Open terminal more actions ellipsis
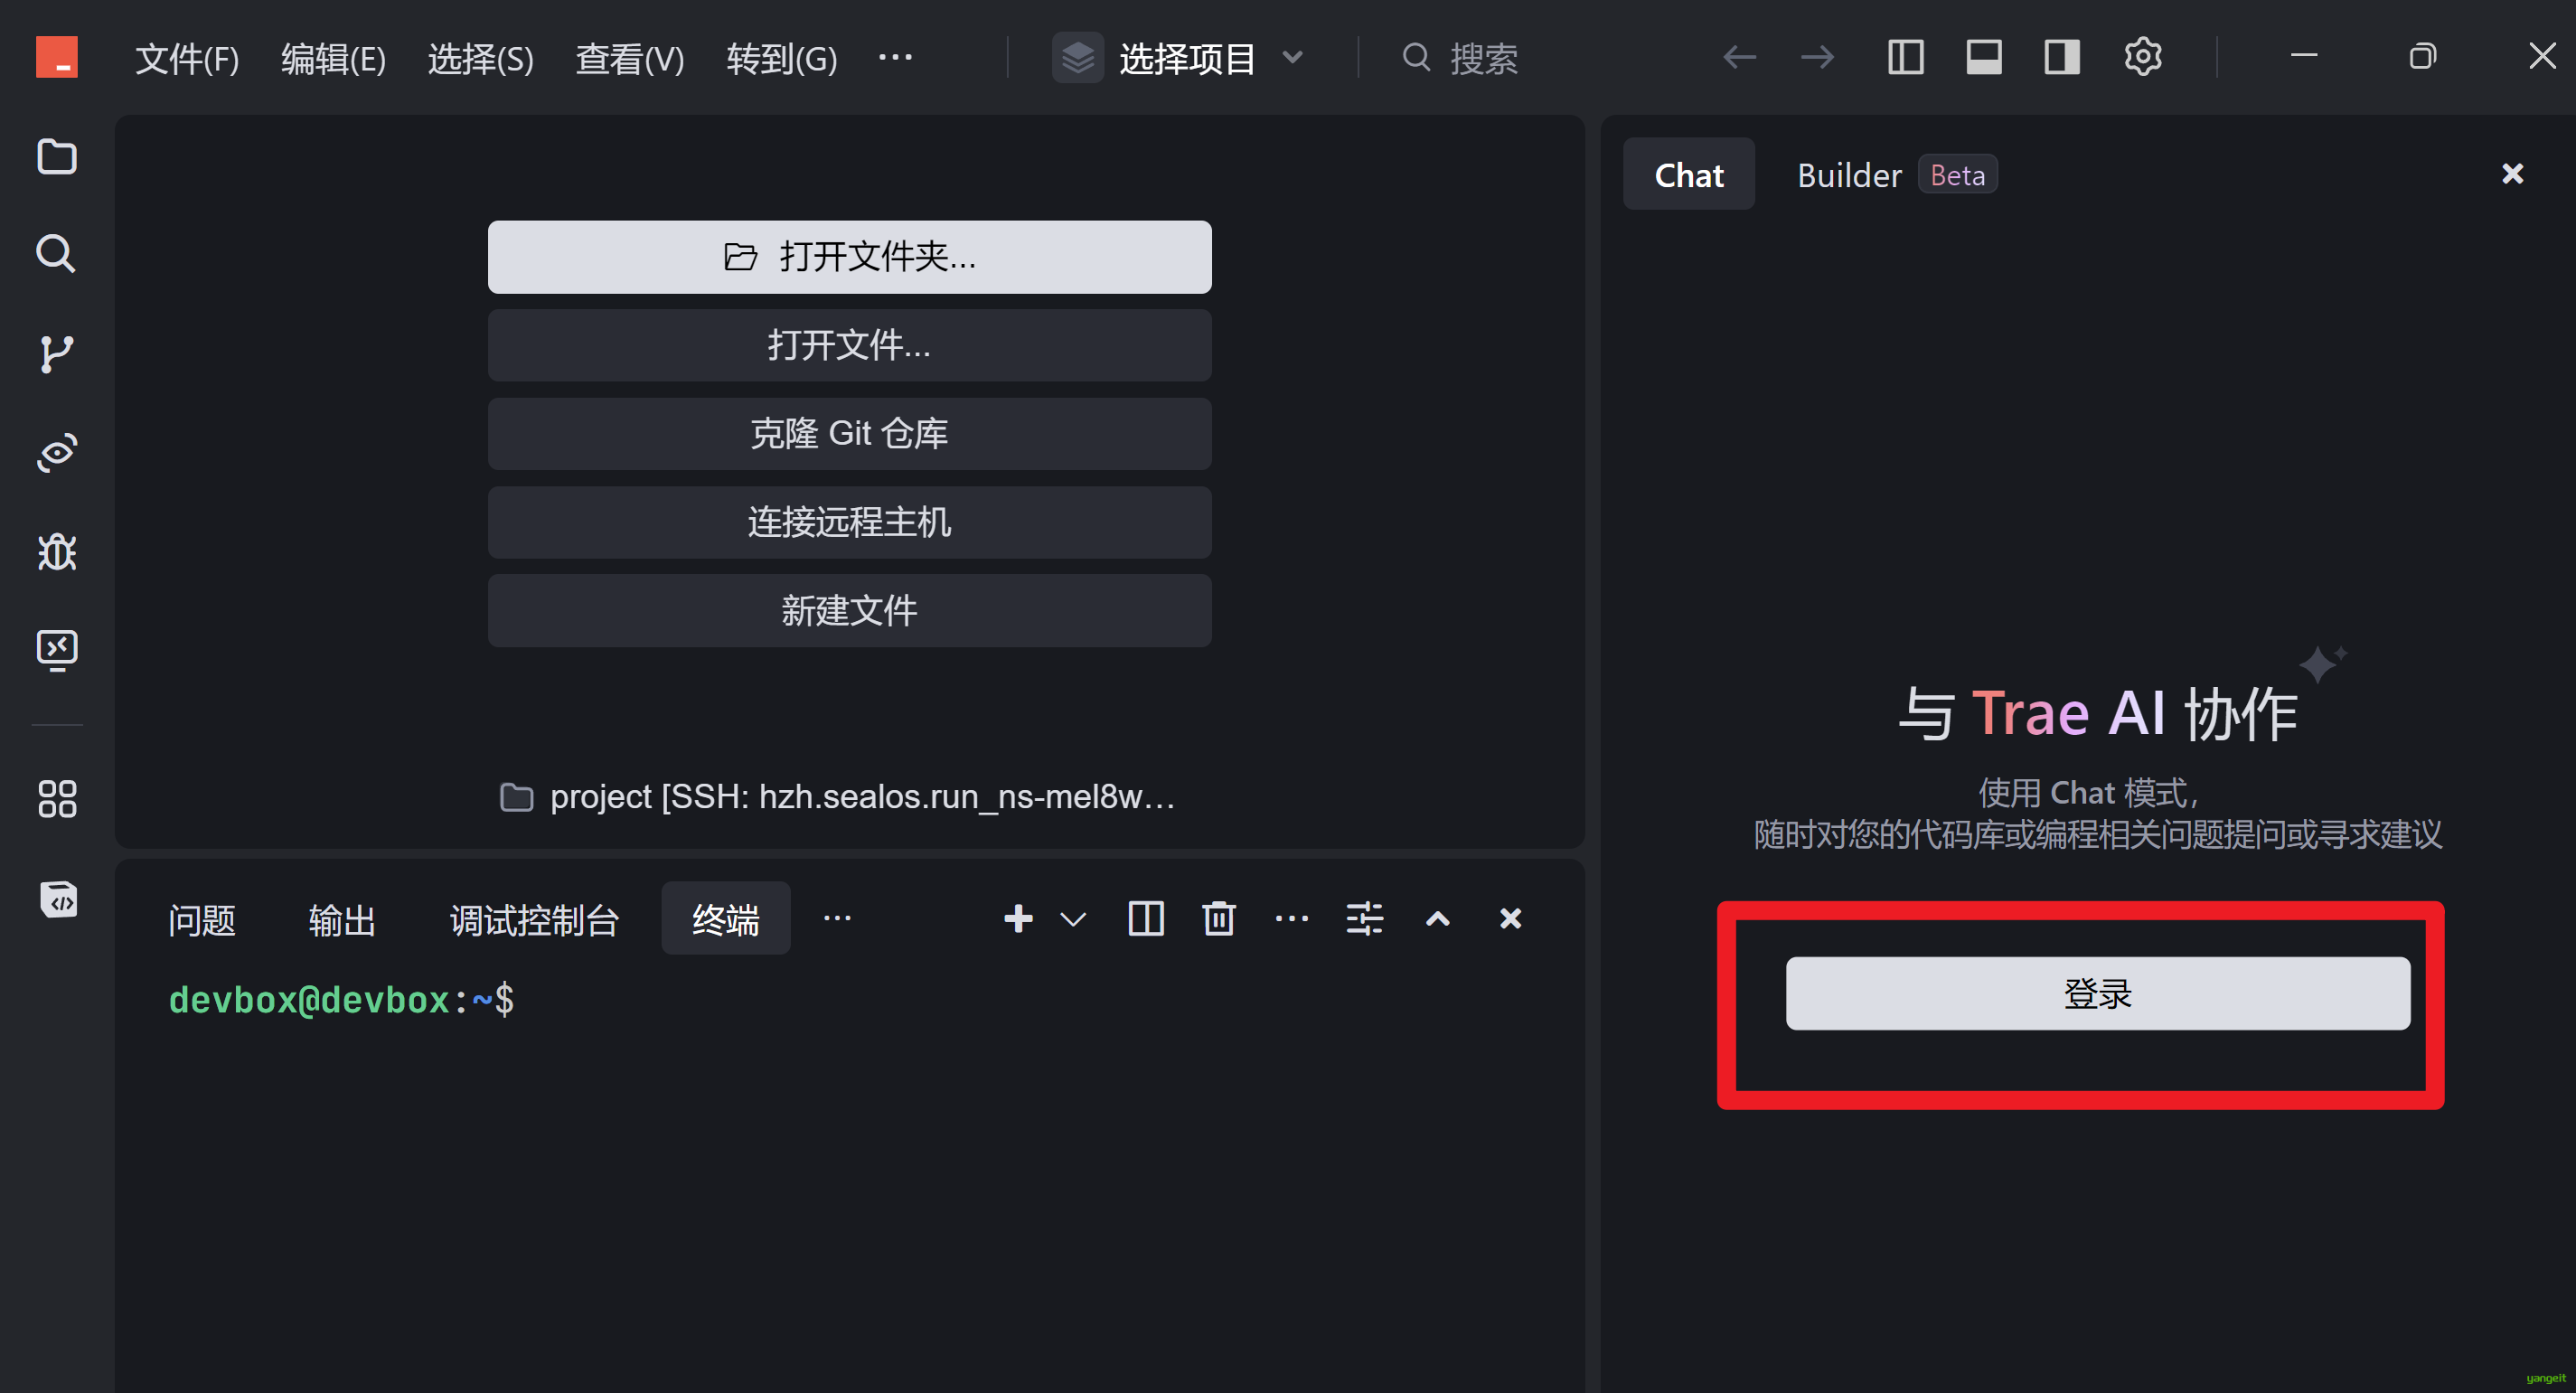Viewport: 2576px width, 1393px height. (1291, 918)
